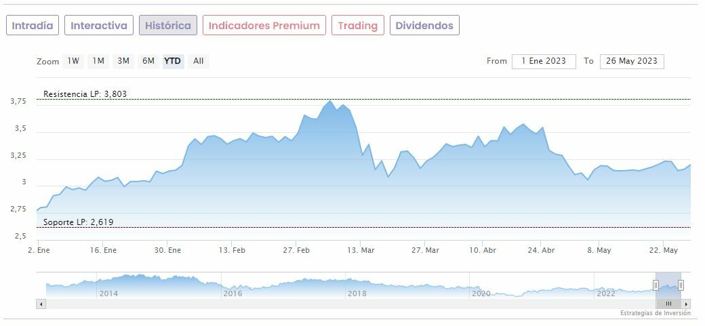Image resolution: width=705 pixels, height=326 pixels.
Task: Click the Trading button
Action: pyautogui.click(x=357, y=26)
